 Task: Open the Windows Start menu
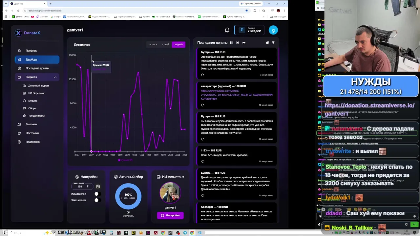[4, 233]
